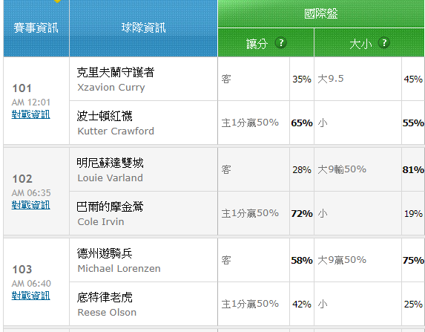425x332 pixels.
Task: Click the 球隊資訊 column header
Action: pyautogui.click(x=143, y=28)
